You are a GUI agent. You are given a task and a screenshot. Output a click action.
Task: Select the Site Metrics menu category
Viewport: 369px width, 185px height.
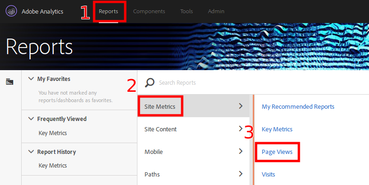[193, 106]
